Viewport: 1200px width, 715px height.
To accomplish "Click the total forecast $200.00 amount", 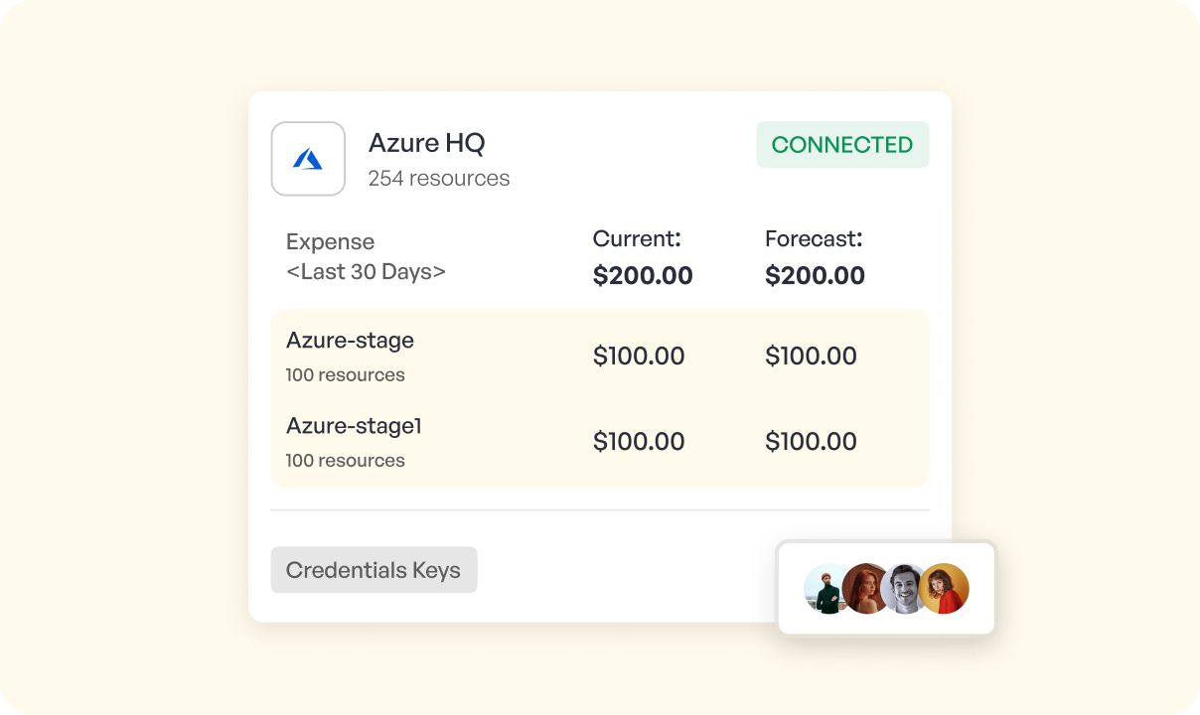I will pos(815,275).
